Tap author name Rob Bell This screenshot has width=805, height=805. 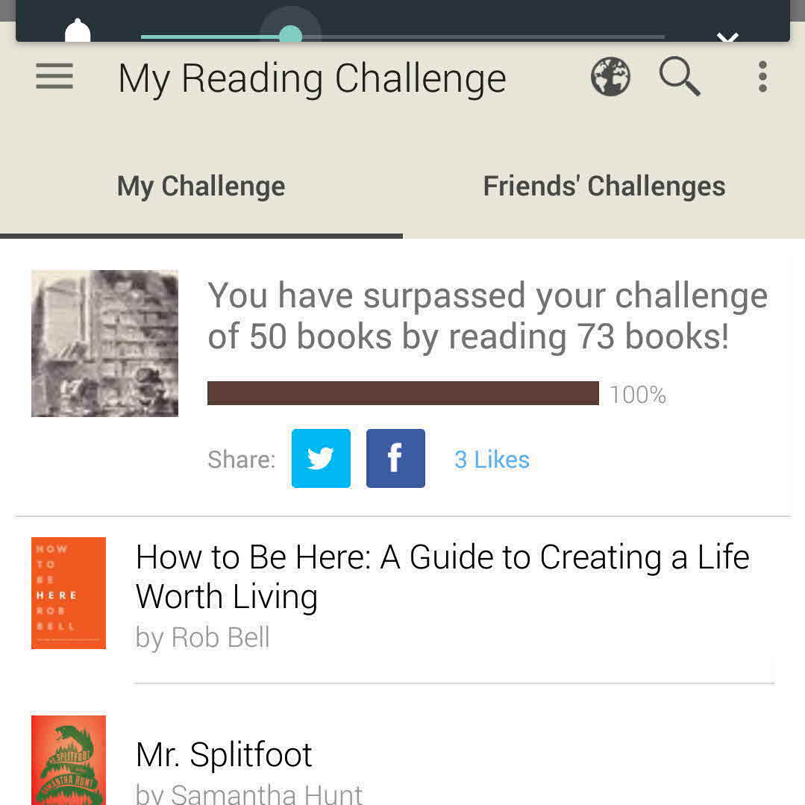pyautogui.click(x=202, y=638)
